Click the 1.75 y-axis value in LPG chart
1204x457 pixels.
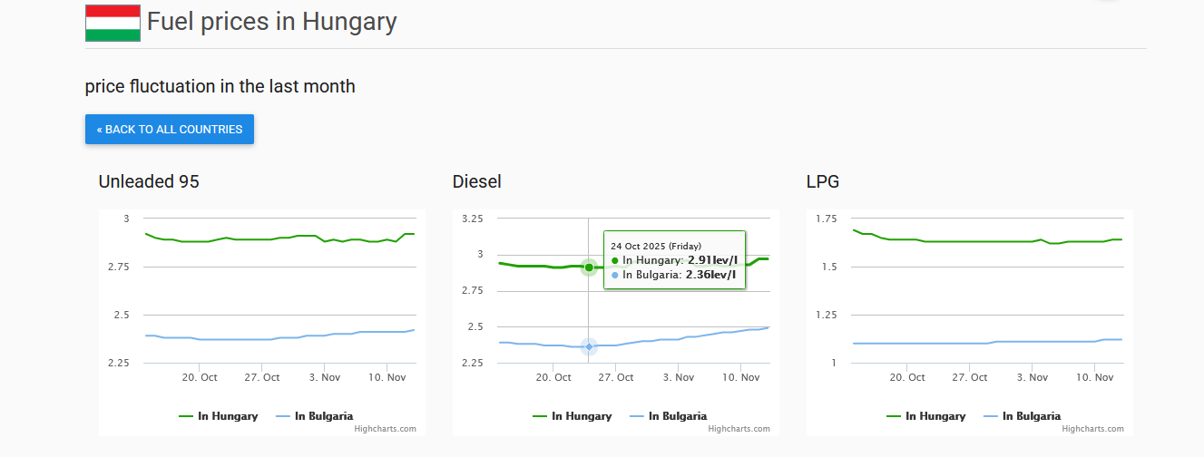[x=827, y=219]
